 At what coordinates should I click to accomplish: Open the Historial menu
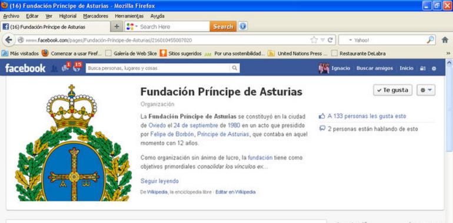(x=68, y=16)
